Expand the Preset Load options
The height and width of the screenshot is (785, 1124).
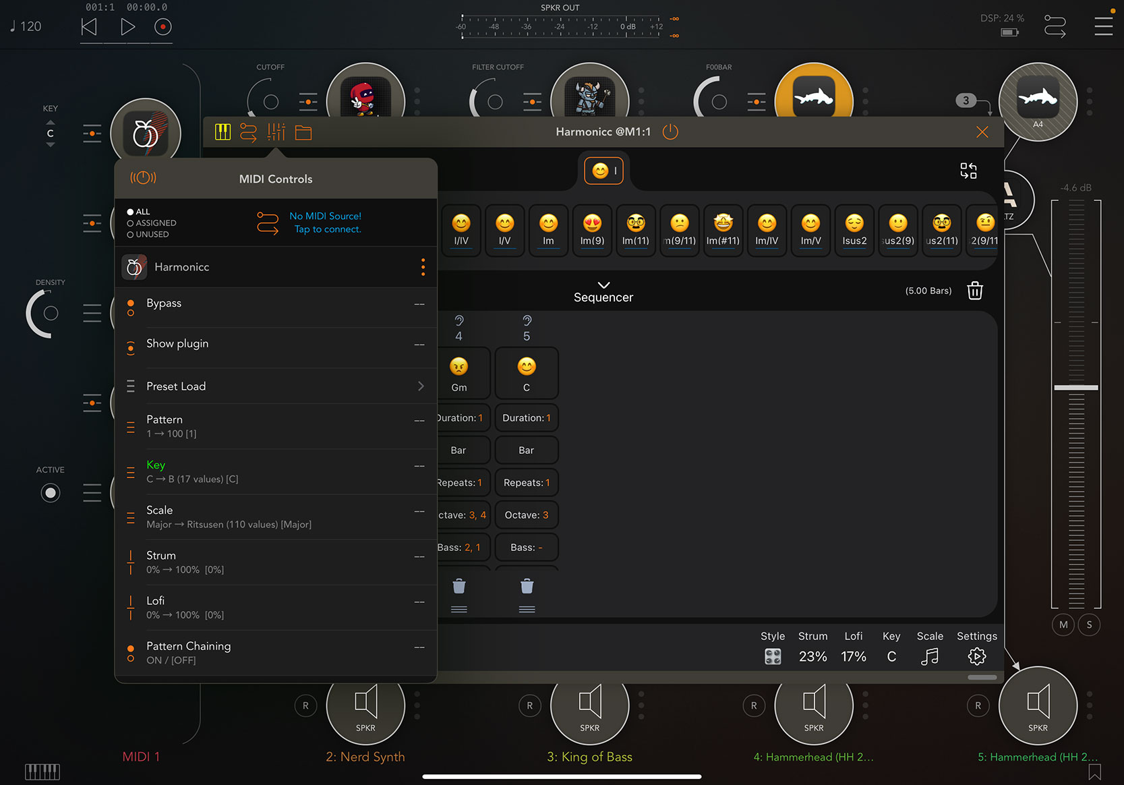tap(421, 386)
